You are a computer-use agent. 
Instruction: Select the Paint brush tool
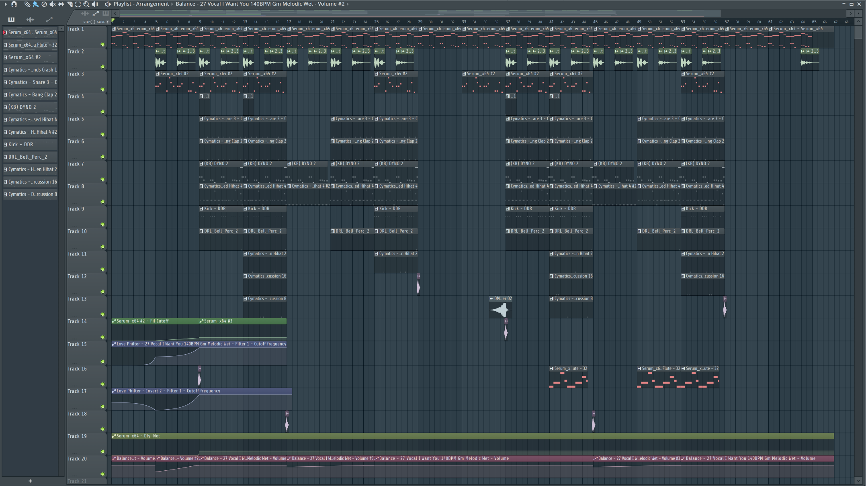point(35,4)
